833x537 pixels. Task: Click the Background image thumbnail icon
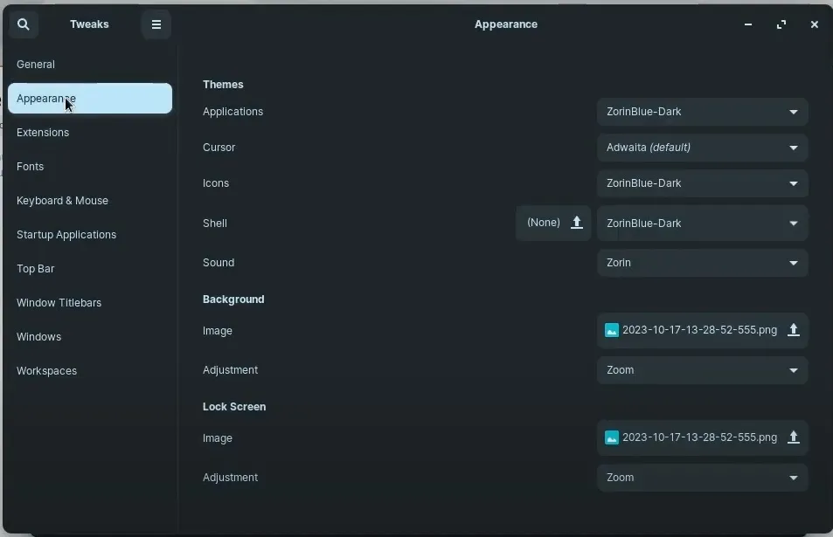pyautogui.click(x=611, y=330)
